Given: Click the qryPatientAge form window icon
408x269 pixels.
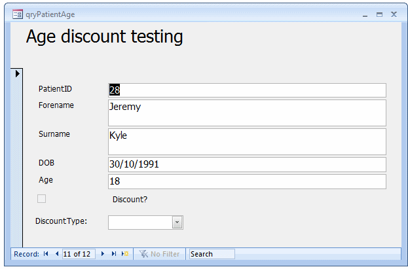Looking at the screenshot, I should click(18, 14).
